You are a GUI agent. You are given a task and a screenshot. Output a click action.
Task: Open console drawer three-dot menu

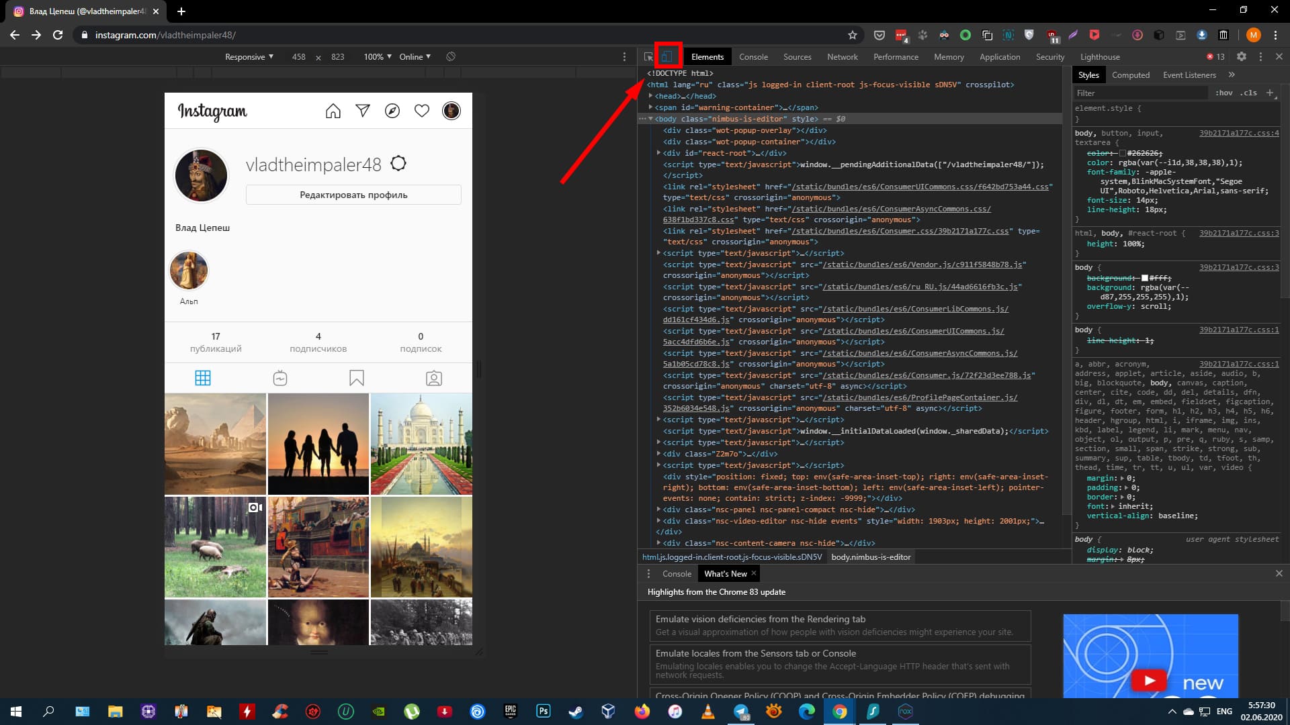[x=648, y=573]
